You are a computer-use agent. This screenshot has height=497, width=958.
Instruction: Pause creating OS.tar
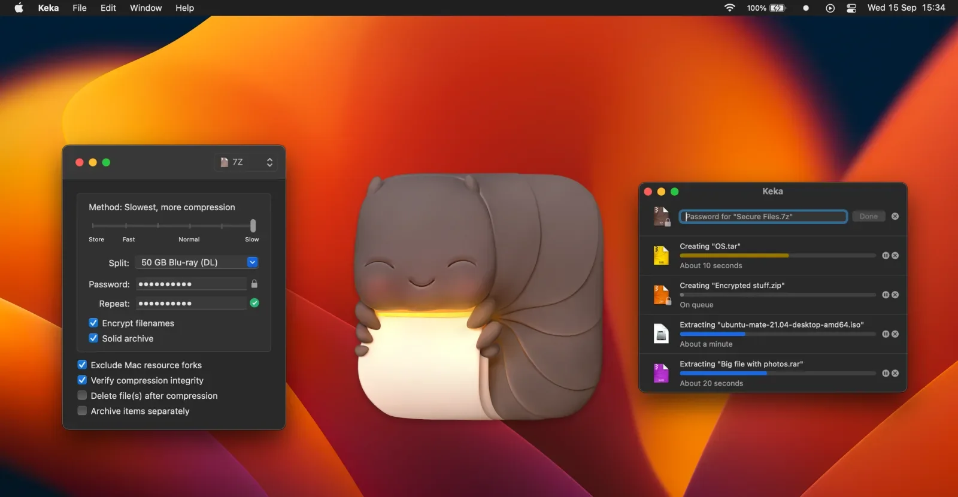pyautogui.click(x=886, y=256)
